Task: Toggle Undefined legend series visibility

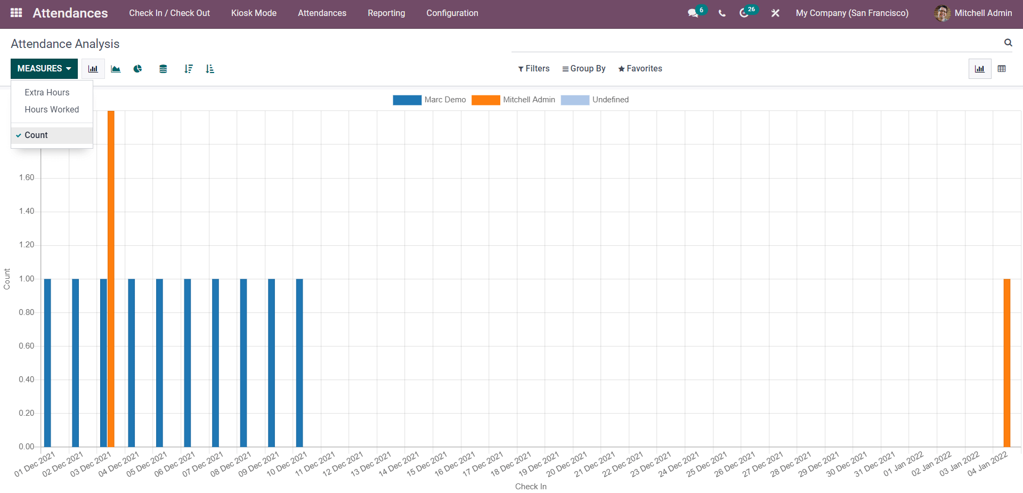Action: 610,100
